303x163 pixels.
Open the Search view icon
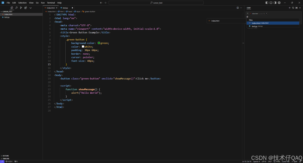point(17,8)
